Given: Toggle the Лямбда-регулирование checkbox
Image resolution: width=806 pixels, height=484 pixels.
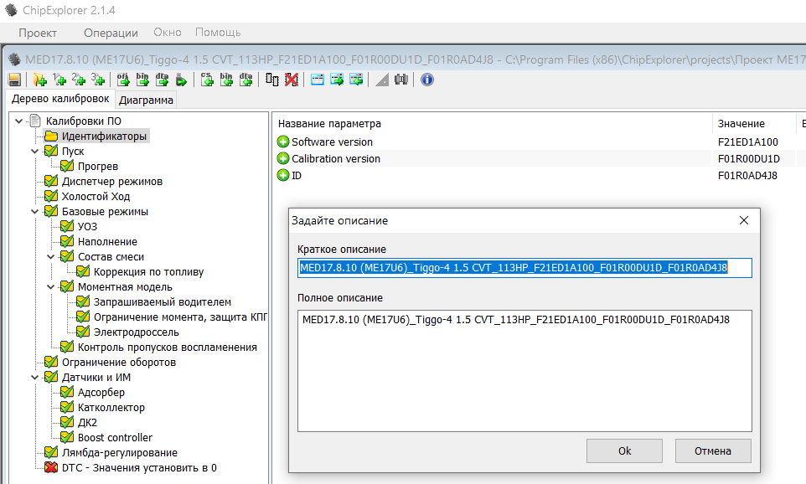Looking at the screenshot, I should 51,453.
